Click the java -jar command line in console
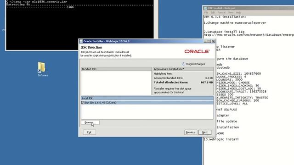Image resolution: width=294 pixels, height=165 pixels. 37,2
